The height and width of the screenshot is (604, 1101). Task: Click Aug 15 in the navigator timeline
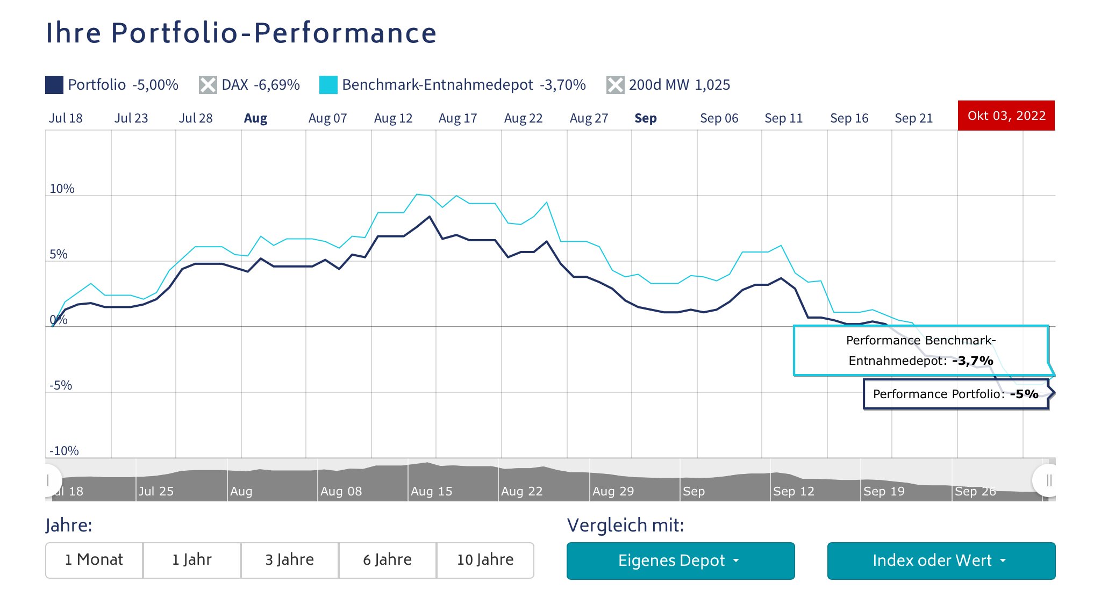(x=431, y=491)
